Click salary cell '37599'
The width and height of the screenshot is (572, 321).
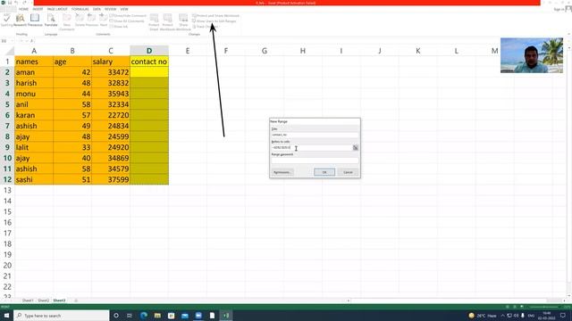coord(111,179)
